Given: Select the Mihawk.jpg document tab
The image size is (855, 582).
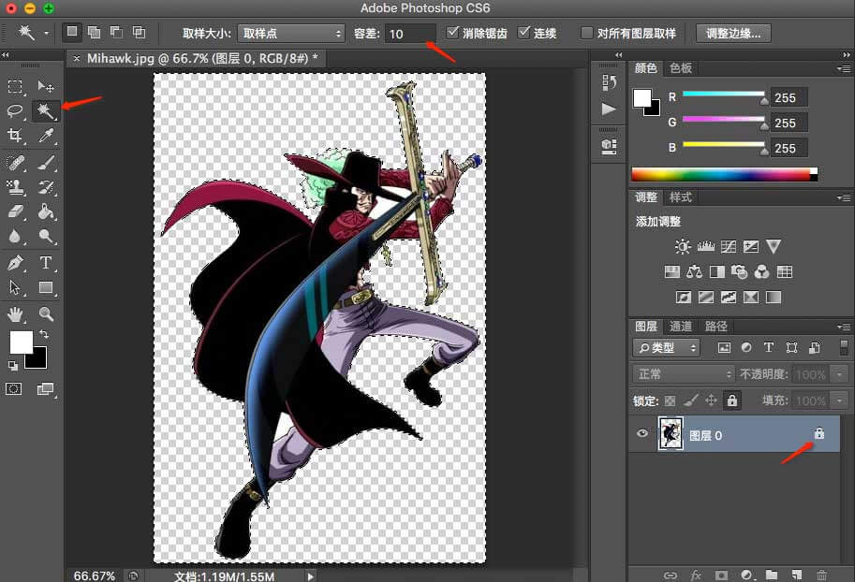Looking at the screenshot, I should tap(197, 58).
